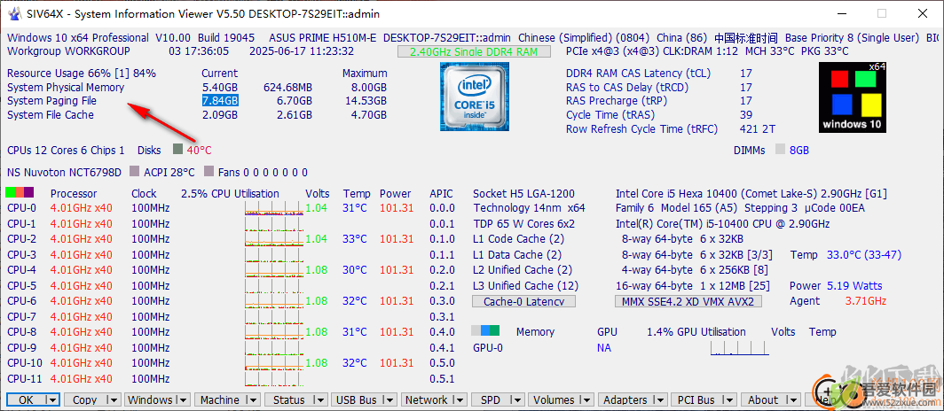Open the Copy button's dropdown arrow
This screenshot has height=411, width=944.
click(x=113, y=400)
